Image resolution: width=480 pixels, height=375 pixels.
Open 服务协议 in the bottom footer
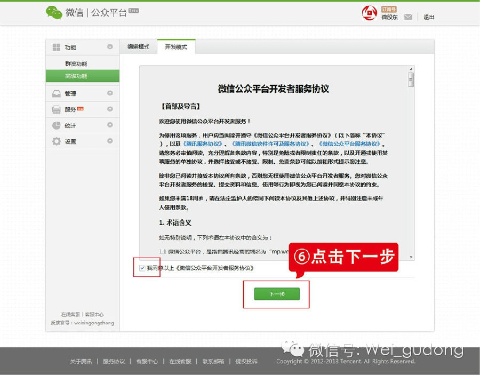(x=114, y=362)
